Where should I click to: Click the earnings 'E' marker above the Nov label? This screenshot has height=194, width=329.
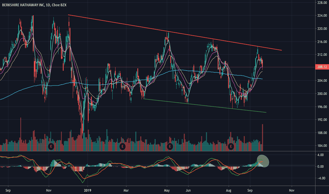[51, 146]
